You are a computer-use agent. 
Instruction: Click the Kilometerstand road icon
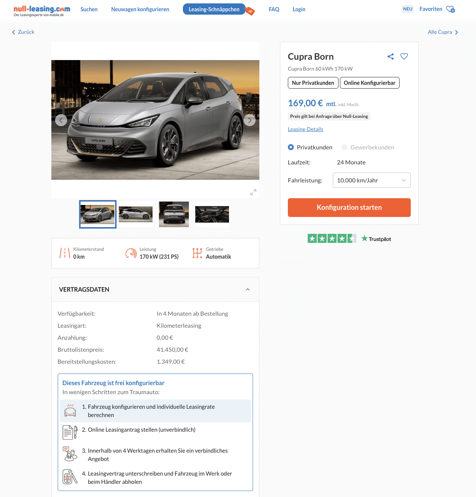pyautogui.click(x=65, y=253)
